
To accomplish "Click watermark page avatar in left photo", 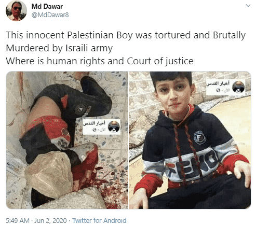I will click(114, 126).
